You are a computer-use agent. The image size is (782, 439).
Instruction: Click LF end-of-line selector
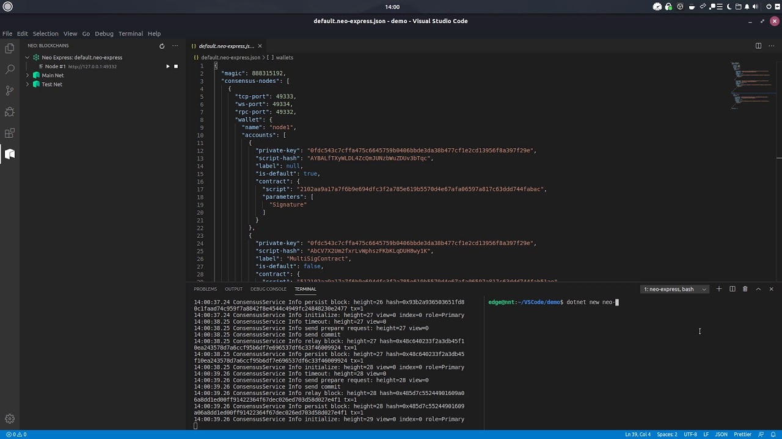pos(706,434)
